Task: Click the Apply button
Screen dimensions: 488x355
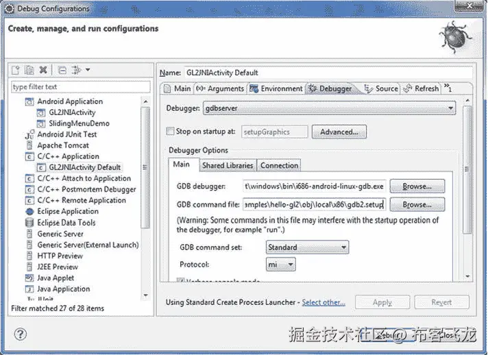Action: click(382, 302)
